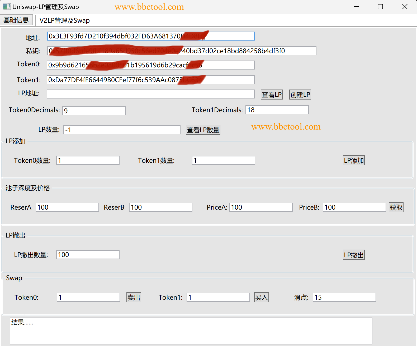This screenshot has height=346, width=417.
Task: Click the Token1Decimals input field
Action: (277, 110)
